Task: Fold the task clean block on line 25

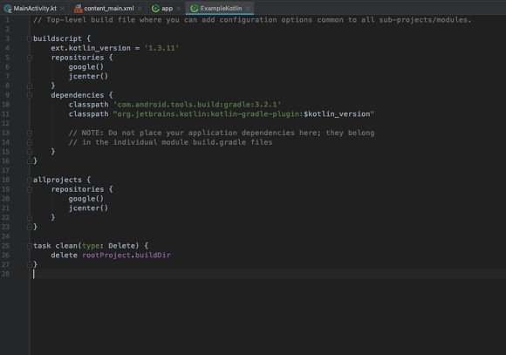Action: (30, 246)
